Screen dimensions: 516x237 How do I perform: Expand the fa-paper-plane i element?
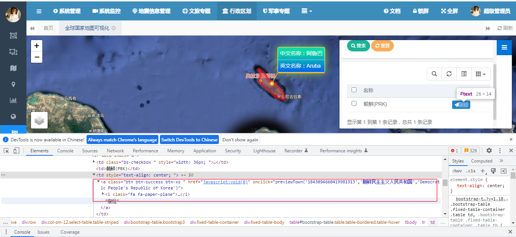(103, 194)
